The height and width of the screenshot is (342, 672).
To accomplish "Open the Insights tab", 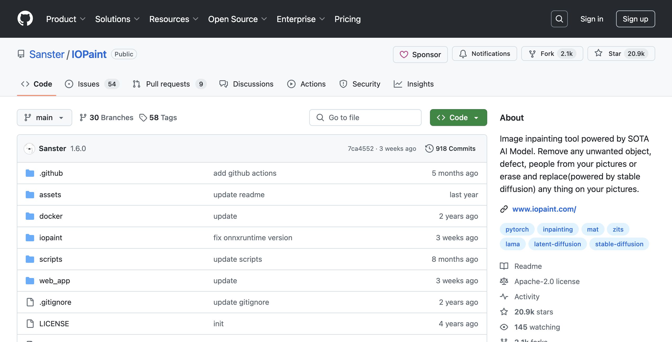I will (414, 84).
